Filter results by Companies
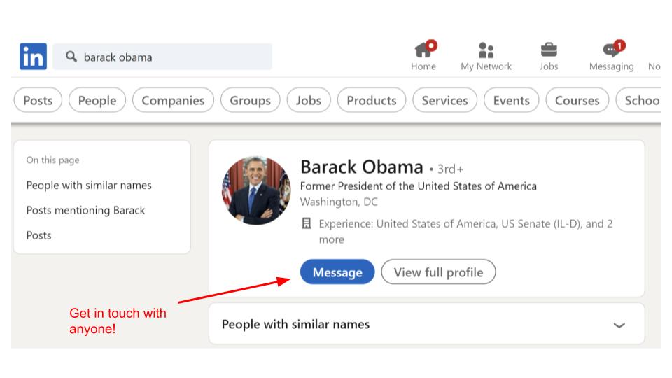 173,100
